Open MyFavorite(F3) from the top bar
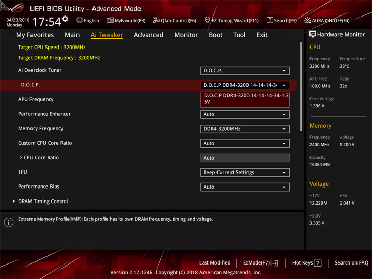 (126, 20)
